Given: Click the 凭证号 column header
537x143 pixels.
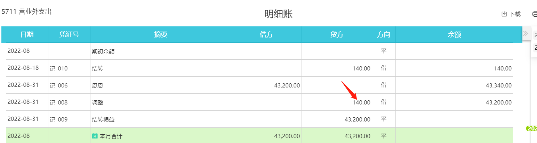Looking at the screenshot, I should (x=69, y=34).
